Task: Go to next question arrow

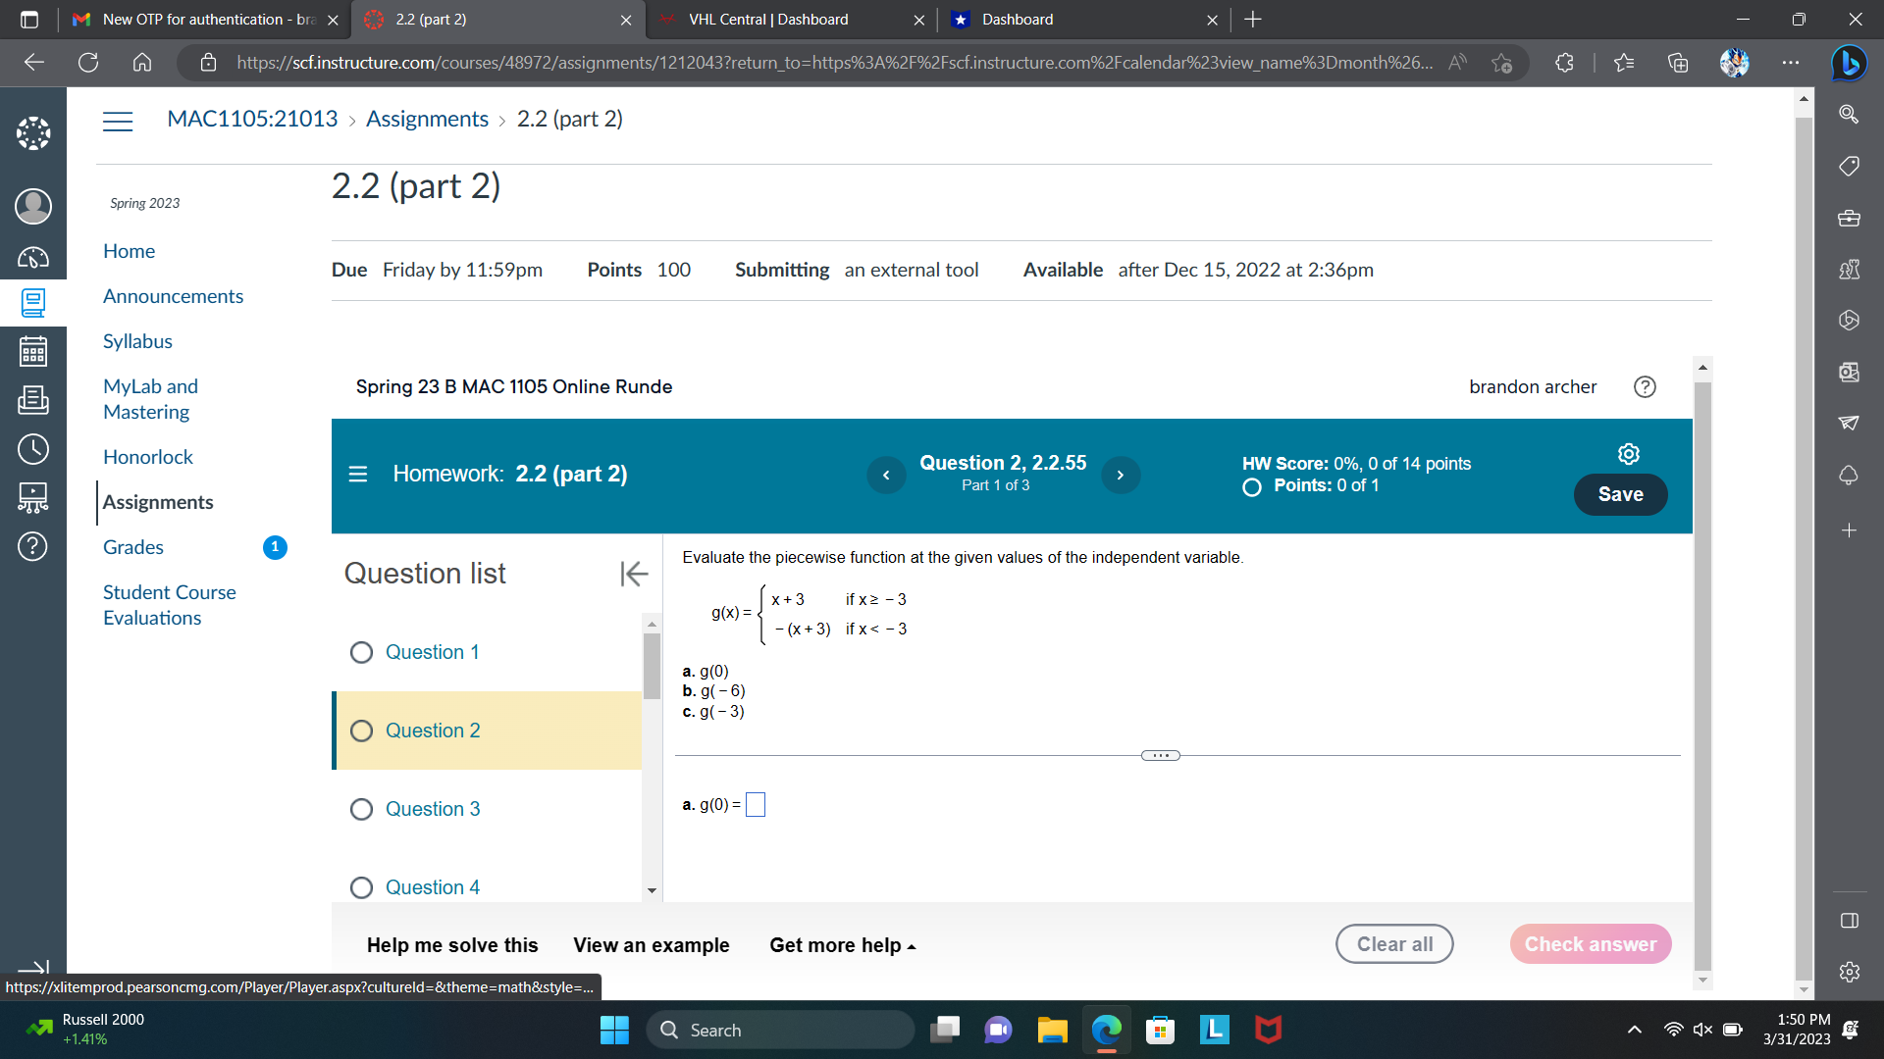Action: pyautogui.click(x=1120, y=475)
